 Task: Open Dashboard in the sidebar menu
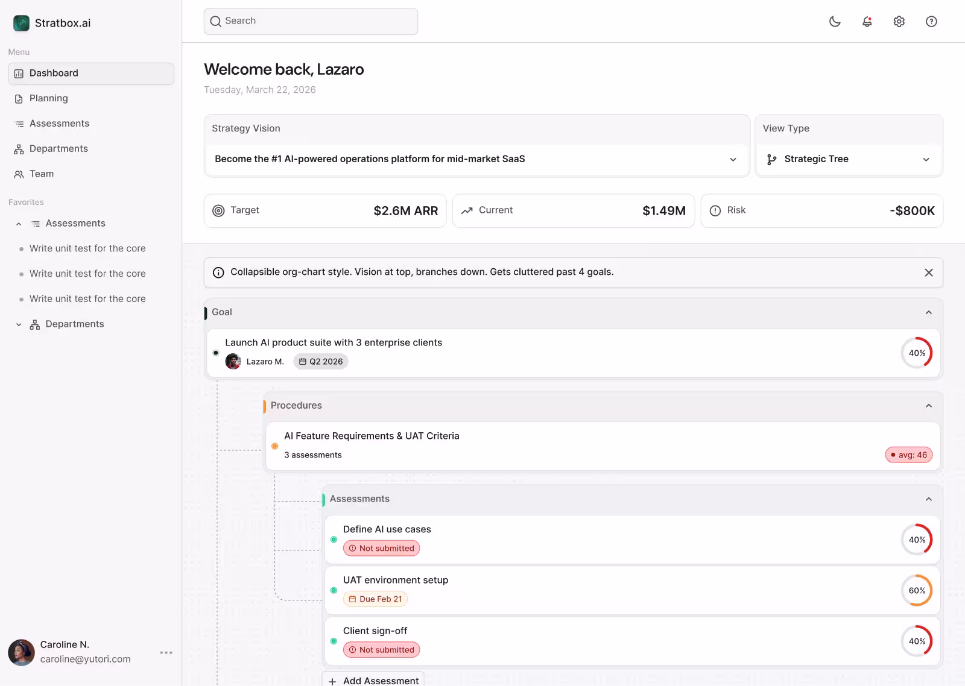91,74
